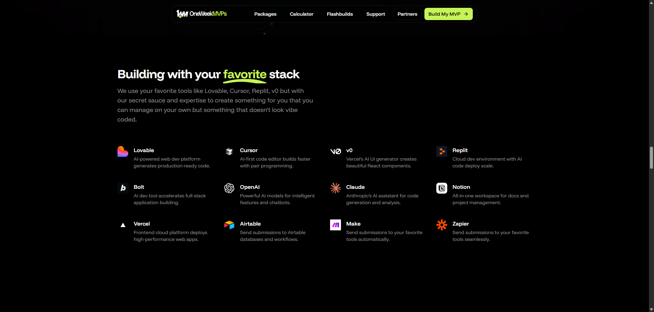Click the OneWeekMVPs logo
This screenshot has width=654, height=312.
pos(202,14)
